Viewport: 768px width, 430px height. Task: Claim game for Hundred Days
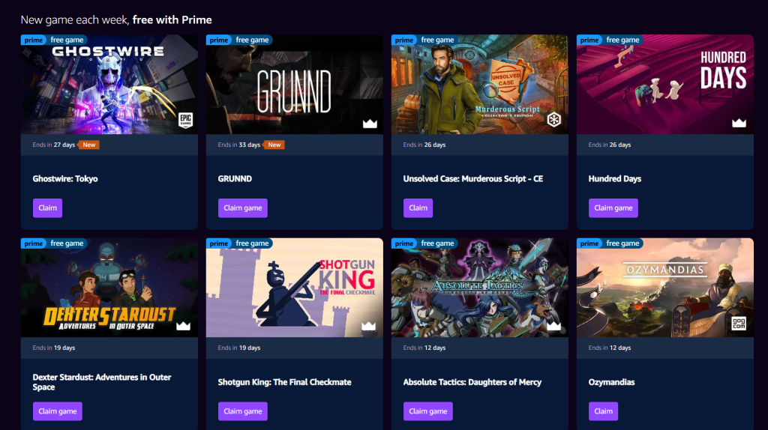point(613,208)
